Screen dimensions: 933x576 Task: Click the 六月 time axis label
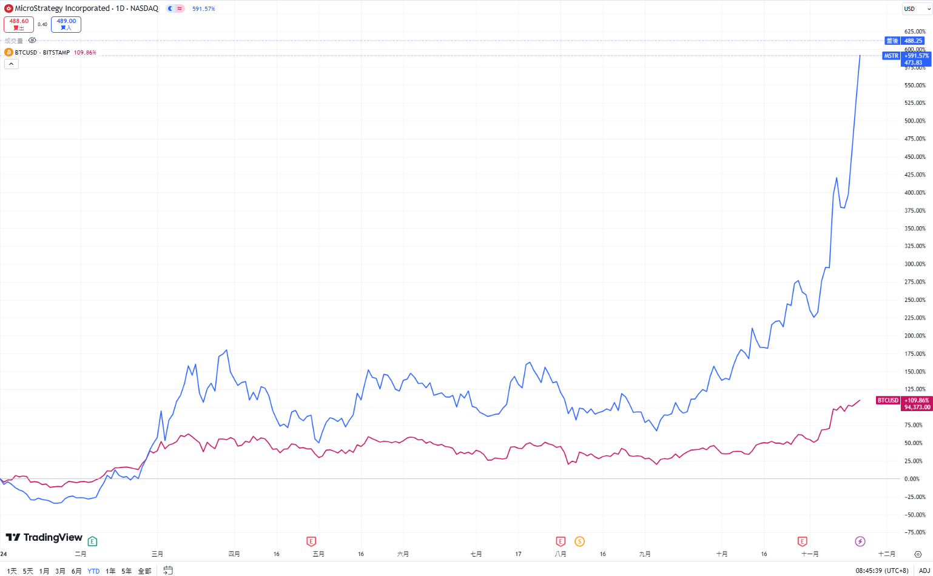(403, 554)
